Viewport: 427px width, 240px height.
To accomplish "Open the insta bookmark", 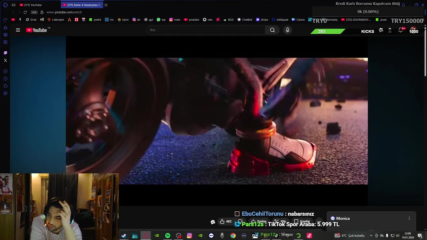I will (x=174, y=20).
